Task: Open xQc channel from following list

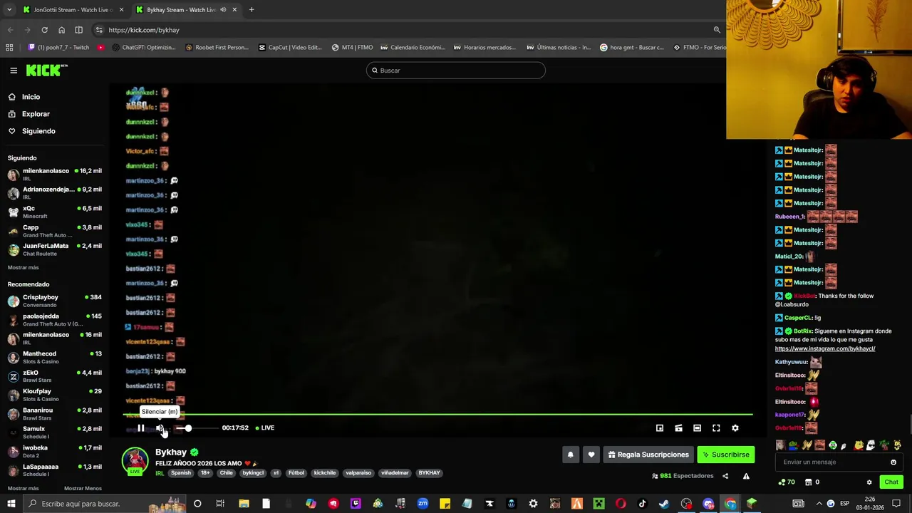Action: tap(55, 212)
